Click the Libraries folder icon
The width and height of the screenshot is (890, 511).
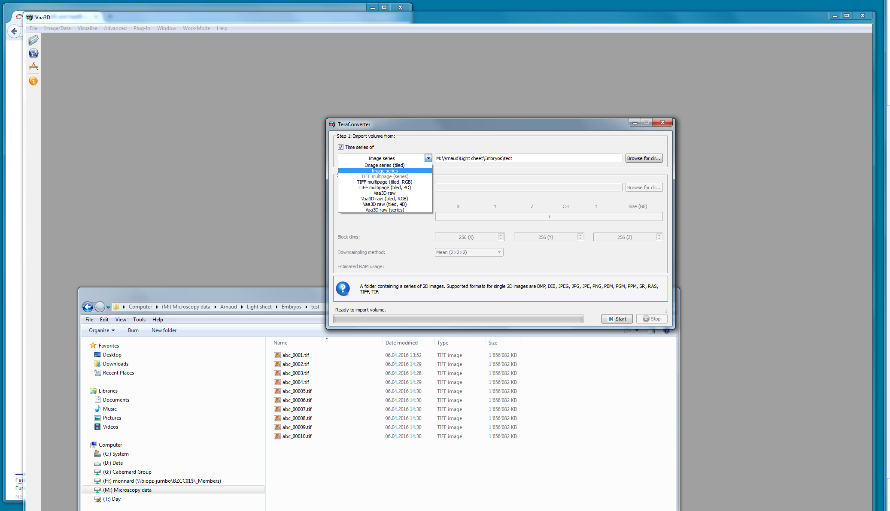tap(93, 390)
